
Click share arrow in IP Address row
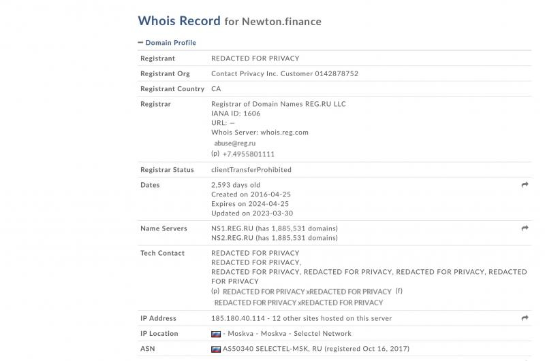525,318
